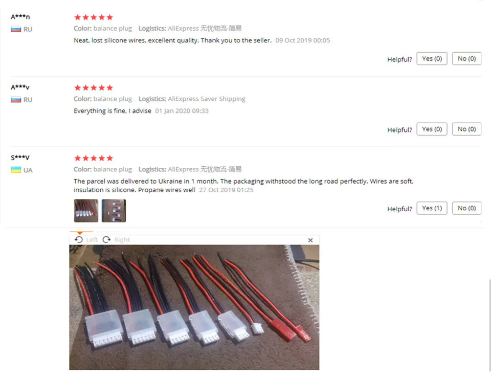The image size is (491, 380).
Task: Click the enlarged balance plug photo
Action: pyautogui.click(x=194, y=307)
